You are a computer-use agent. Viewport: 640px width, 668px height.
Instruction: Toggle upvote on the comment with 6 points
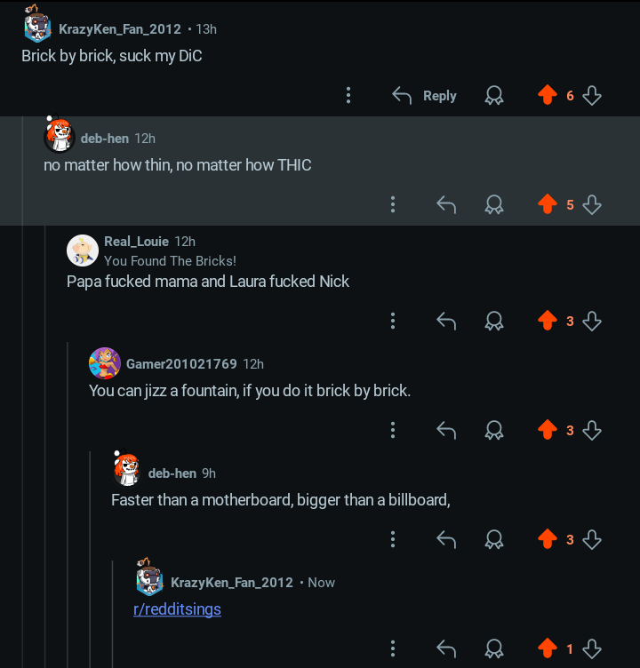pyautogui.click(x=548, y=94)
